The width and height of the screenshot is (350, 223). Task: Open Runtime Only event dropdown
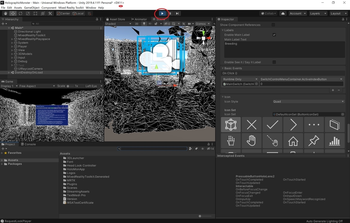tap(240, 79)
